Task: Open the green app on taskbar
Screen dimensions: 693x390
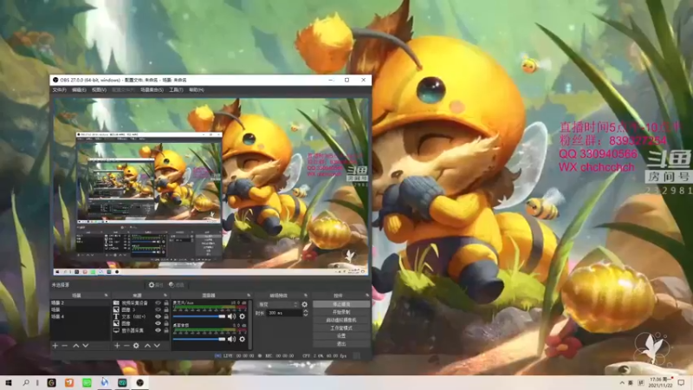Action: [x=87, y=382]
